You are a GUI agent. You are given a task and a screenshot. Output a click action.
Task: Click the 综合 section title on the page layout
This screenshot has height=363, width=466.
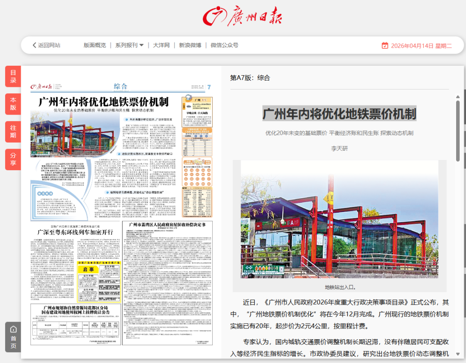point(120,86)
